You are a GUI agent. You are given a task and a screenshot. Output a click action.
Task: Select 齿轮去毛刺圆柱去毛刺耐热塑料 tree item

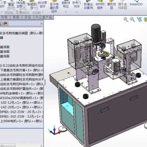22,75
